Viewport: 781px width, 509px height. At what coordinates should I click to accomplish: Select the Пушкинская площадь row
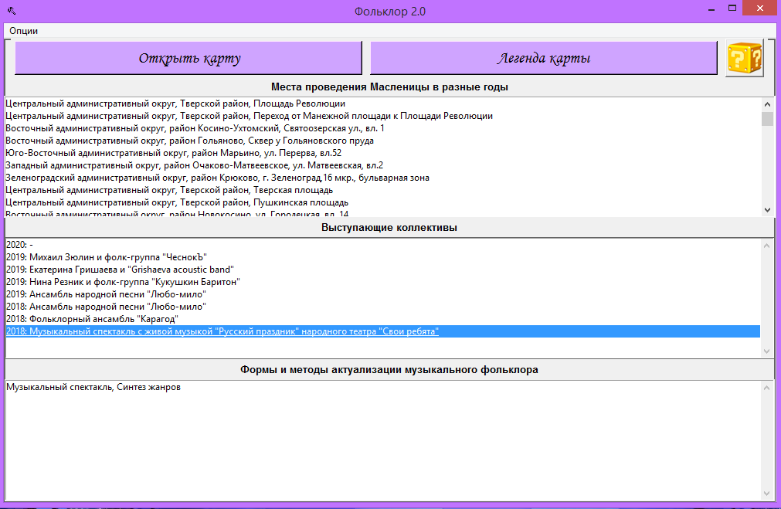[x=382, y=202]
